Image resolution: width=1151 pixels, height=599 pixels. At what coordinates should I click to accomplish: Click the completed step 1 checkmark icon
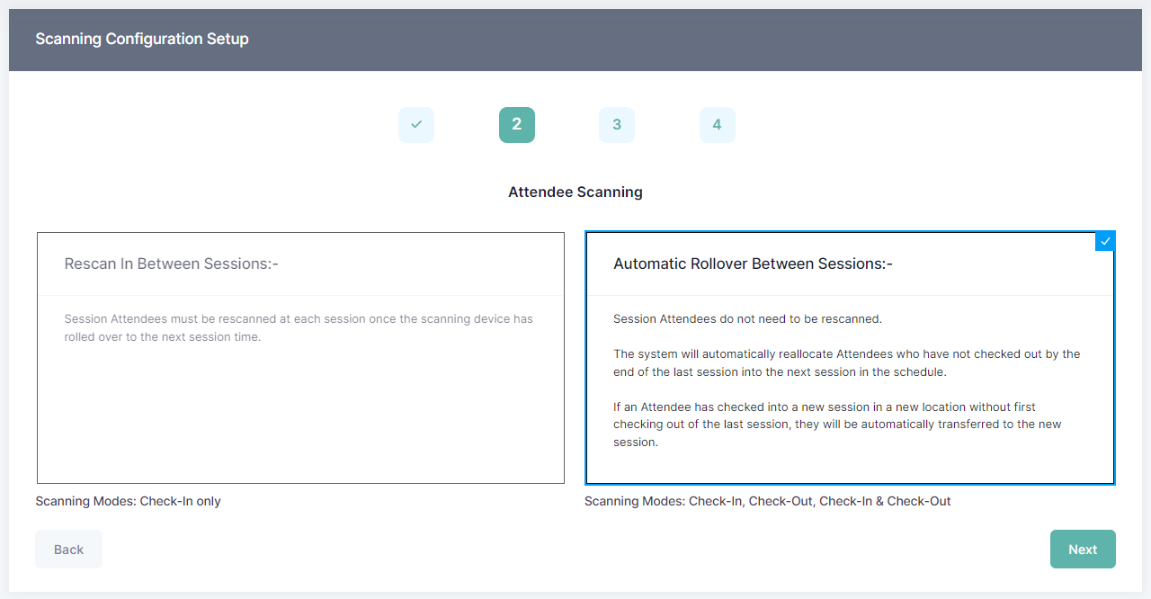pos(415,125)
